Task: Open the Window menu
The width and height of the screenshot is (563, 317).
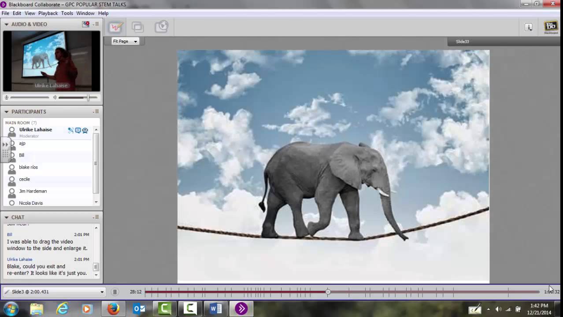Action: tap(85, 13)
